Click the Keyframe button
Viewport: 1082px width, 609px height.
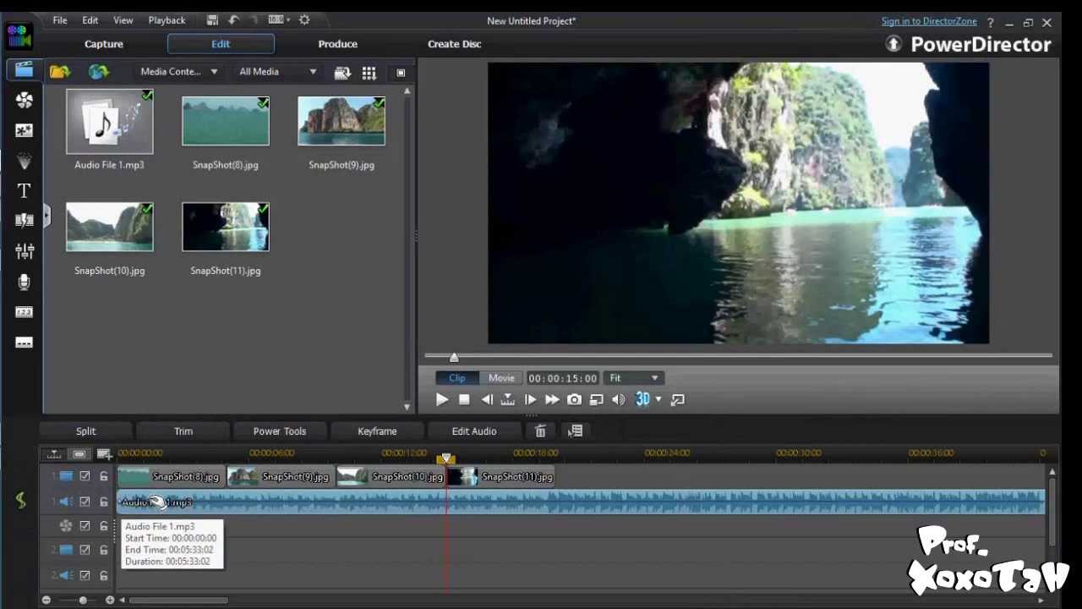[x=377, y=431]
